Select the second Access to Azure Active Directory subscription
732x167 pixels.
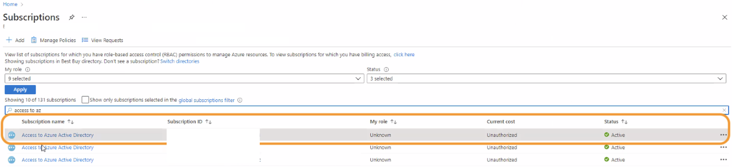pyautogui.click(x=58, y=147)
